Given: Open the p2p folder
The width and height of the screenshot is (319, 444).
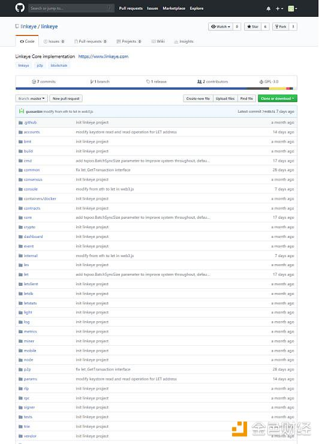Looking at the screenshot, I should tap(27, 370).
